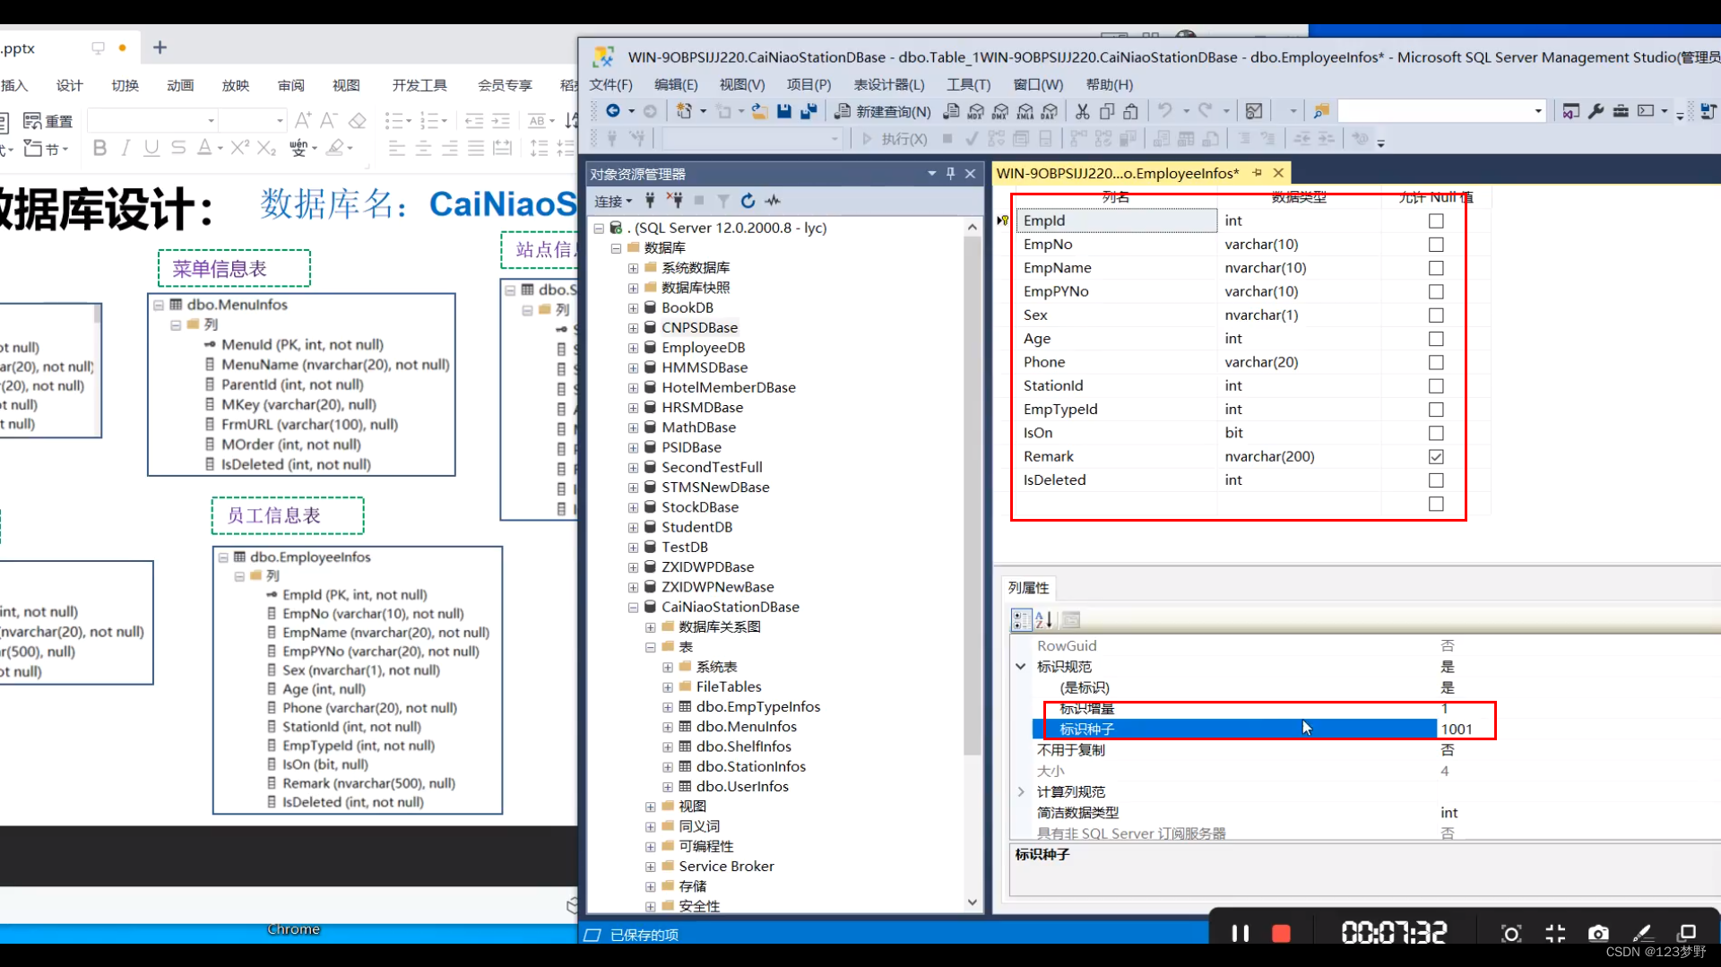Pin the Object Explorer panel
This screenshot has width=1721, height=967.
pyautogui.click(x=951, y=174)
